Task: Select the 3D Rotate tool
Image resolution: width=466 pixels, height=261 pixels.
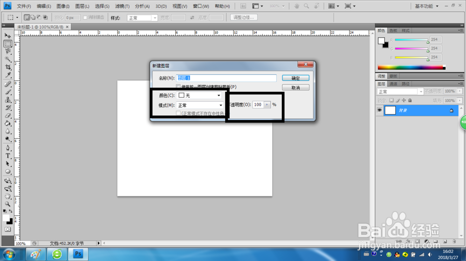Action: (x=8, y=181)
